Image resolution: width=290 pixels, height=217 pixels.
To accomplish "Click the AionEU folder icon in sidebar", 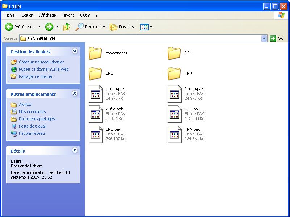I will (14, 105).
